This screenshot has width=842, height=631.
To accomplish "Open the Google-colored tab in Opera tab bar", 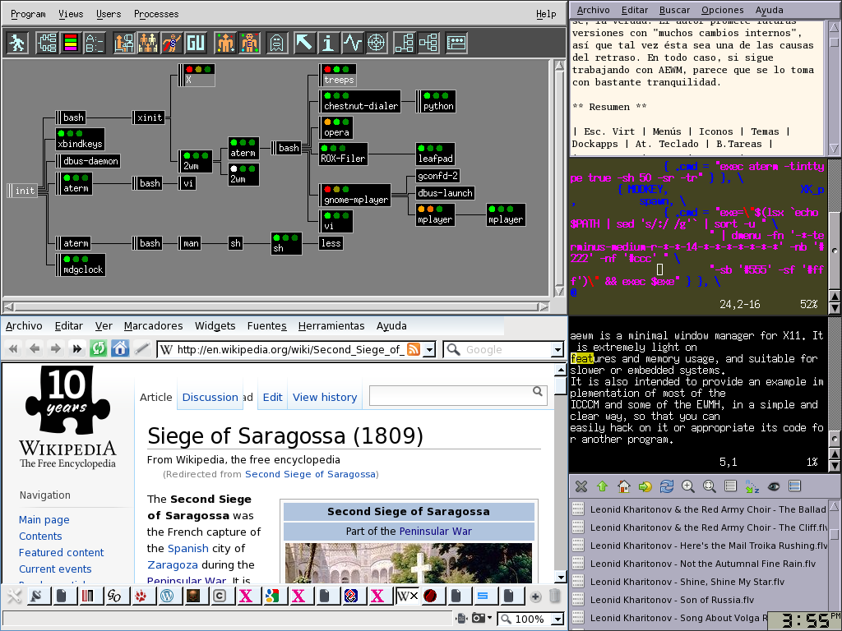I will point(272,596).
